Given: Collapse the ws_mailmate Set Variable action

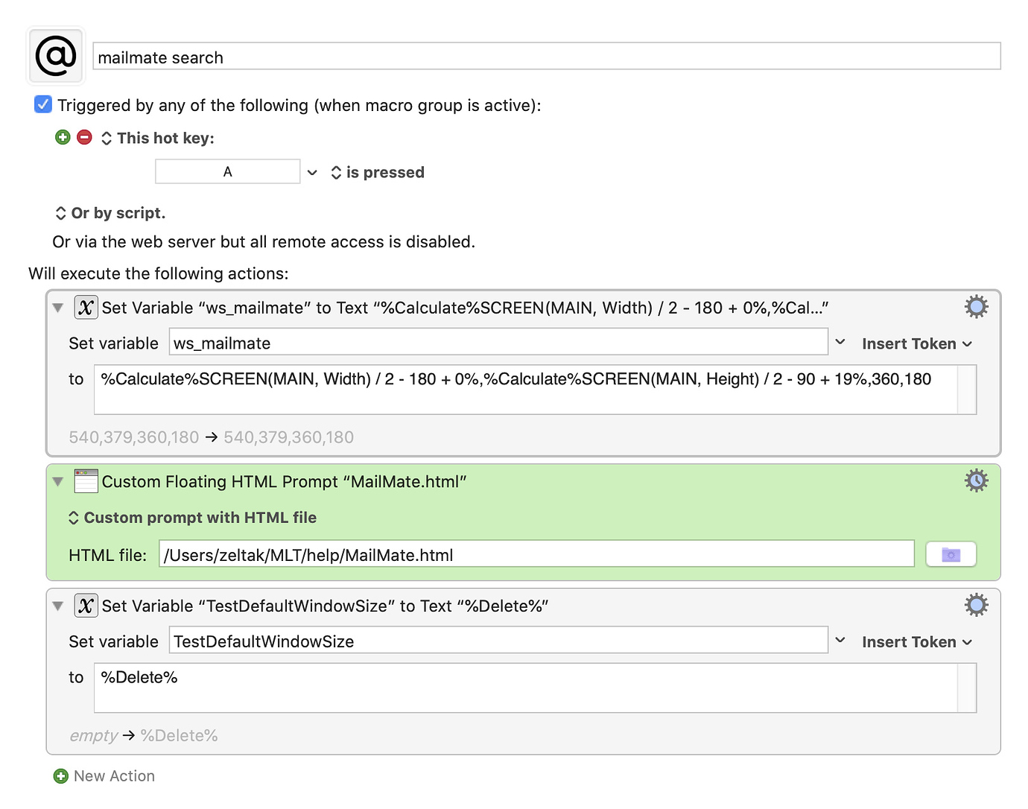Looking at the screenshot, I should [58, 308].
